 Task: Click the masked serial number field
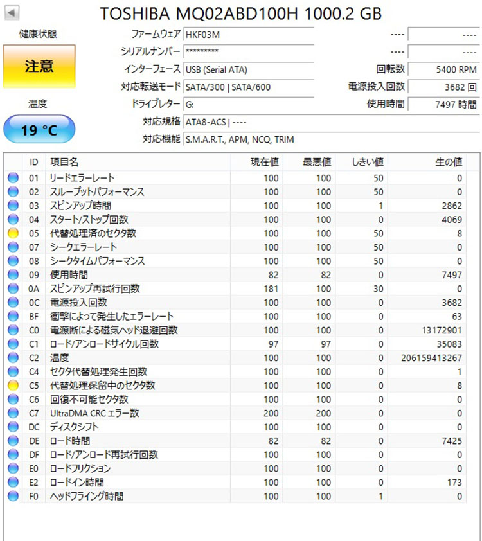click(249, 52)
